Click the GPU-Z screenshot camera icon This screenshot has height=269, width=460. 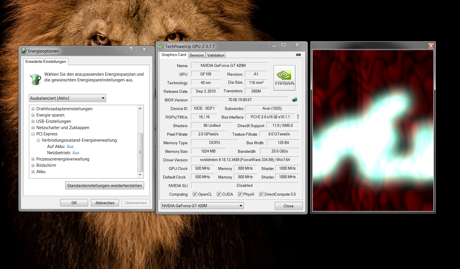[298, 55]
